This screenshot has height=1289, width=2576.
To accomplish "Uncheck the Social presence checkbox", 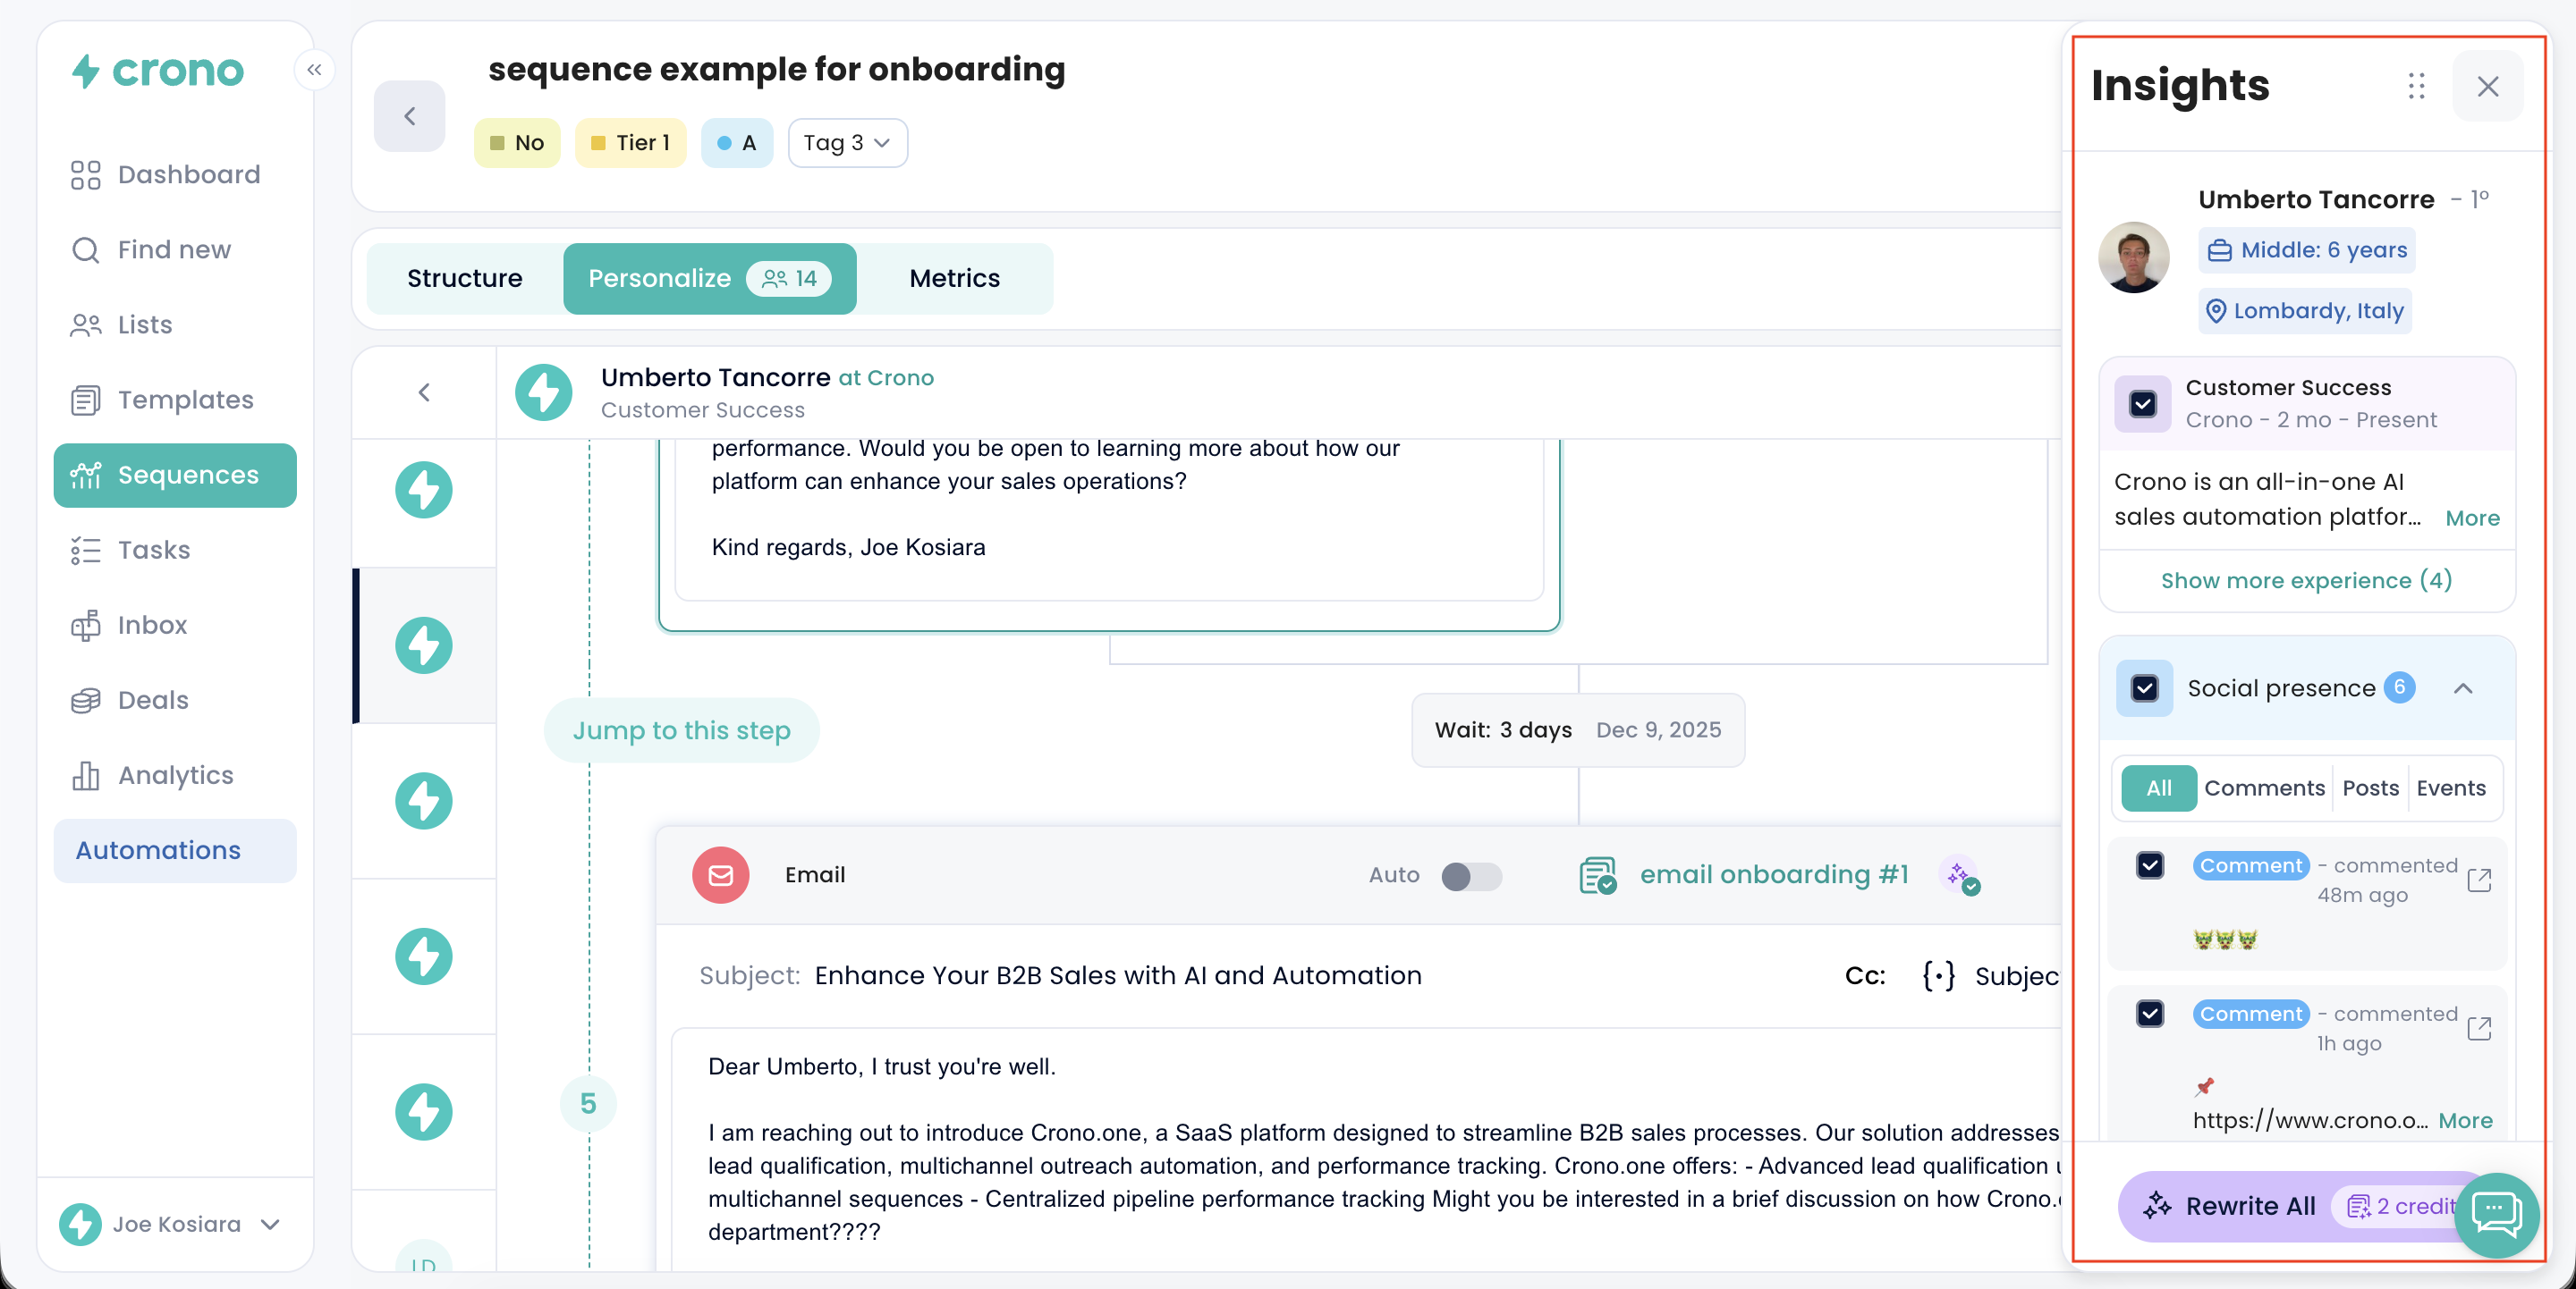I will pyautogui.click(x=2144, y=687).
